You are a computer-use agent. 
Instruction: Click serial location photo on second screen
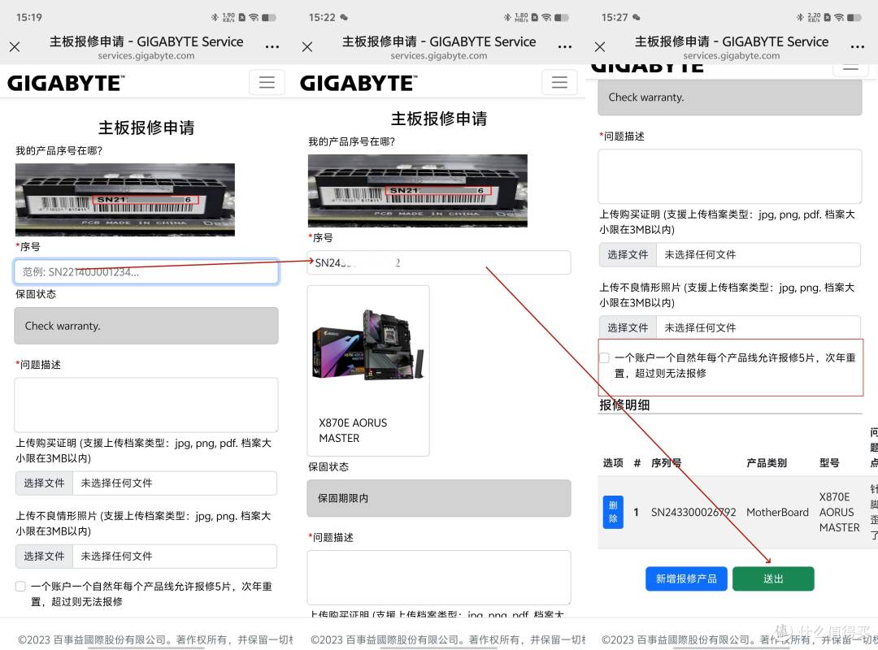[x=418, y=190]
